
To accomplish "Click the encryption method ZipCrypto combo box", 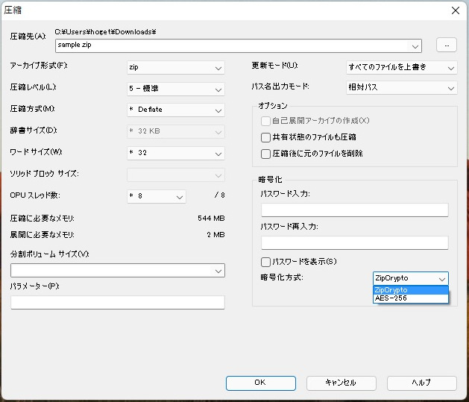I will coord(411,278).
